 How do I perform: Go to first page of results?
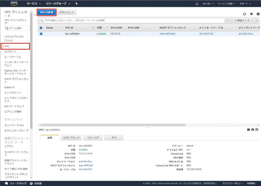pos(228,20)
